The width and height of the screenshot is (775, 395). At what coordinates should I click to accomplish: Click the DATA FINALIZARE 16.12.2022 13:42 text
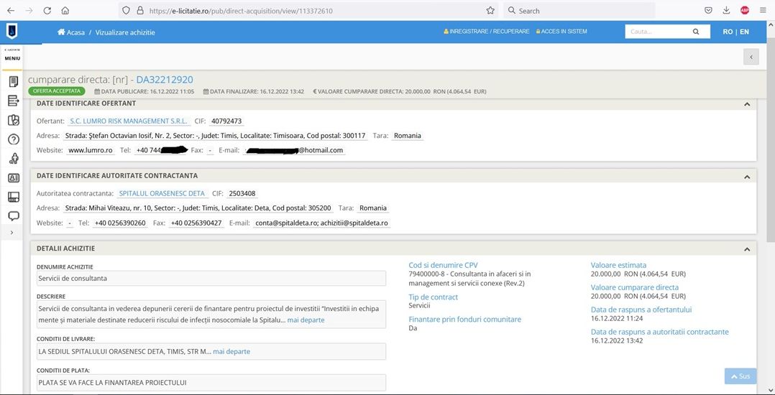254,91
